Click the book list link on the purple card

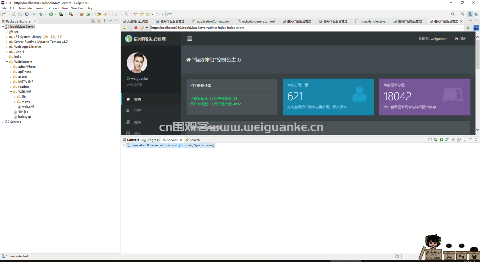pyautogui.click(x=410, y=107)
